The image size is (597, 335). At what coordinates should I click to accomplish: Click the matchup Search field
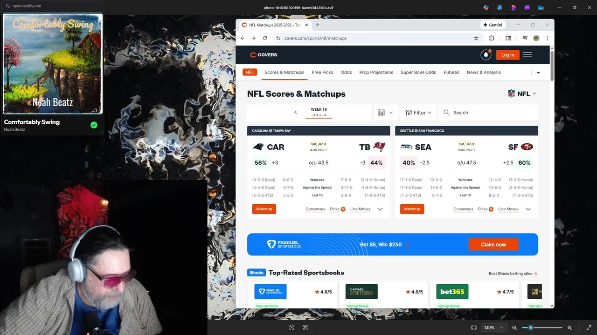click(488, 113)
